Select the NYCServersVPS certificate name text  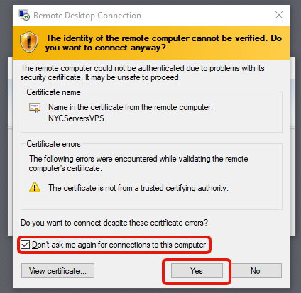(76, 118)
